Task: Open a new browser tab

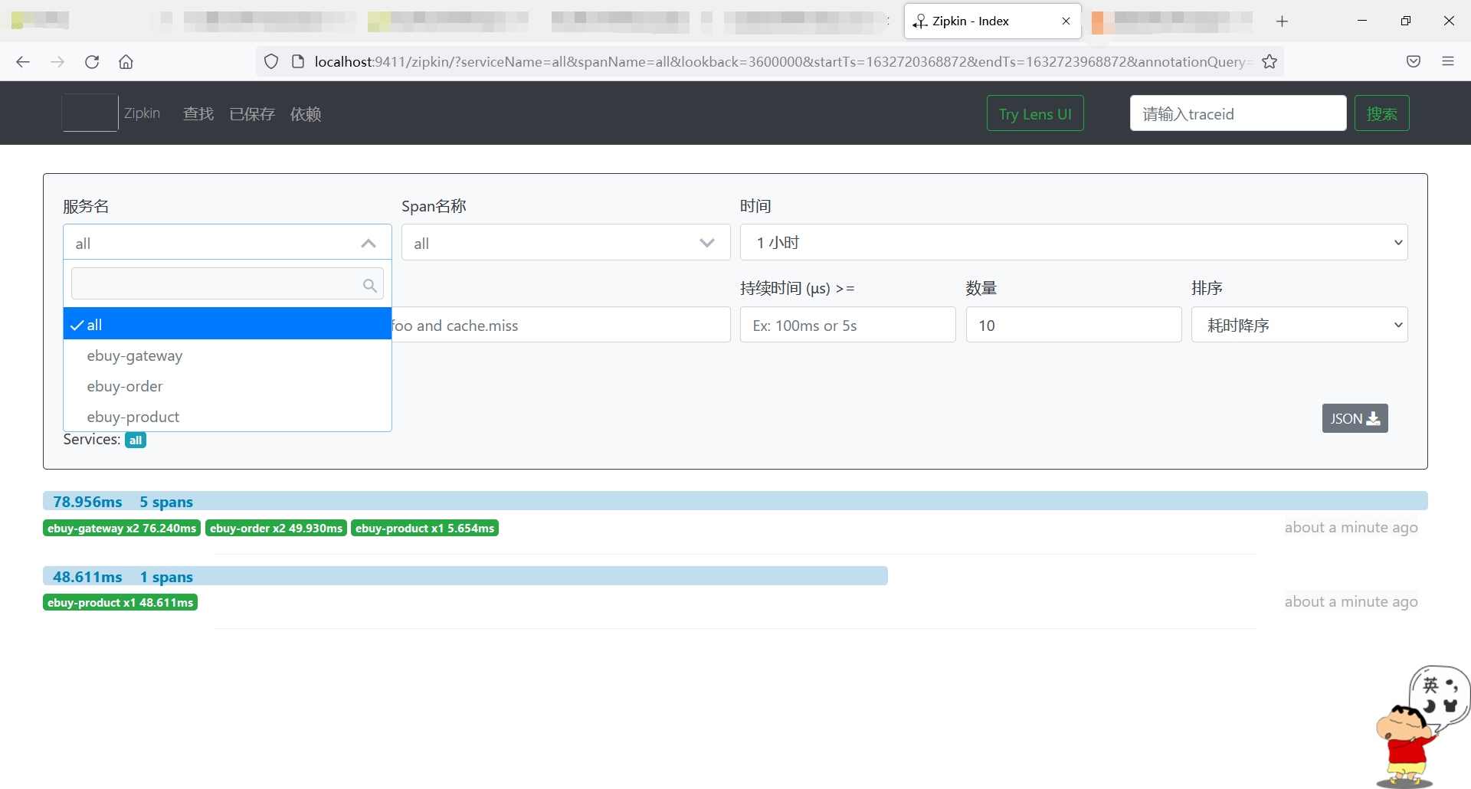Action: click(1282, 21)
